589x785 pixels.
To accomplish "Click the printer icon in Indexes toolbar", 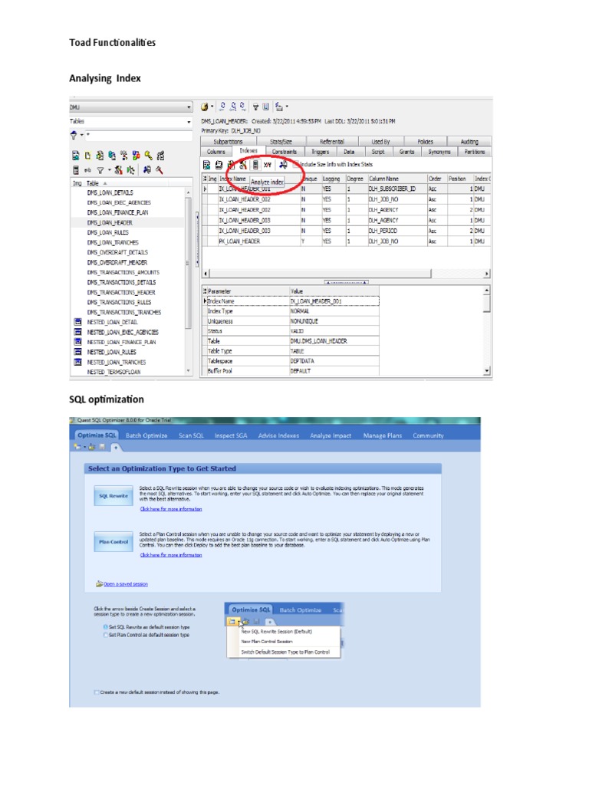I will tap(219, 165).
